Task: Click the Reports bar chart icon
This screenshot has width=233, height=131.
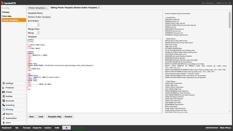Action: [4, 114]
